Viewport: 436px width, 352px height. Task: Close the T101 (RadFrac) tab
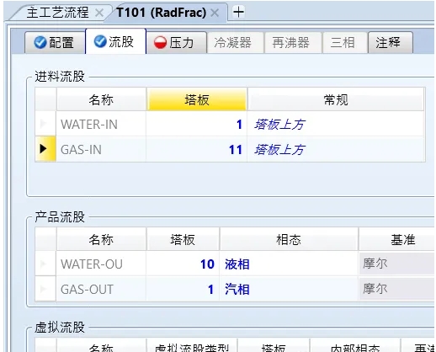[x=215, y=13]
